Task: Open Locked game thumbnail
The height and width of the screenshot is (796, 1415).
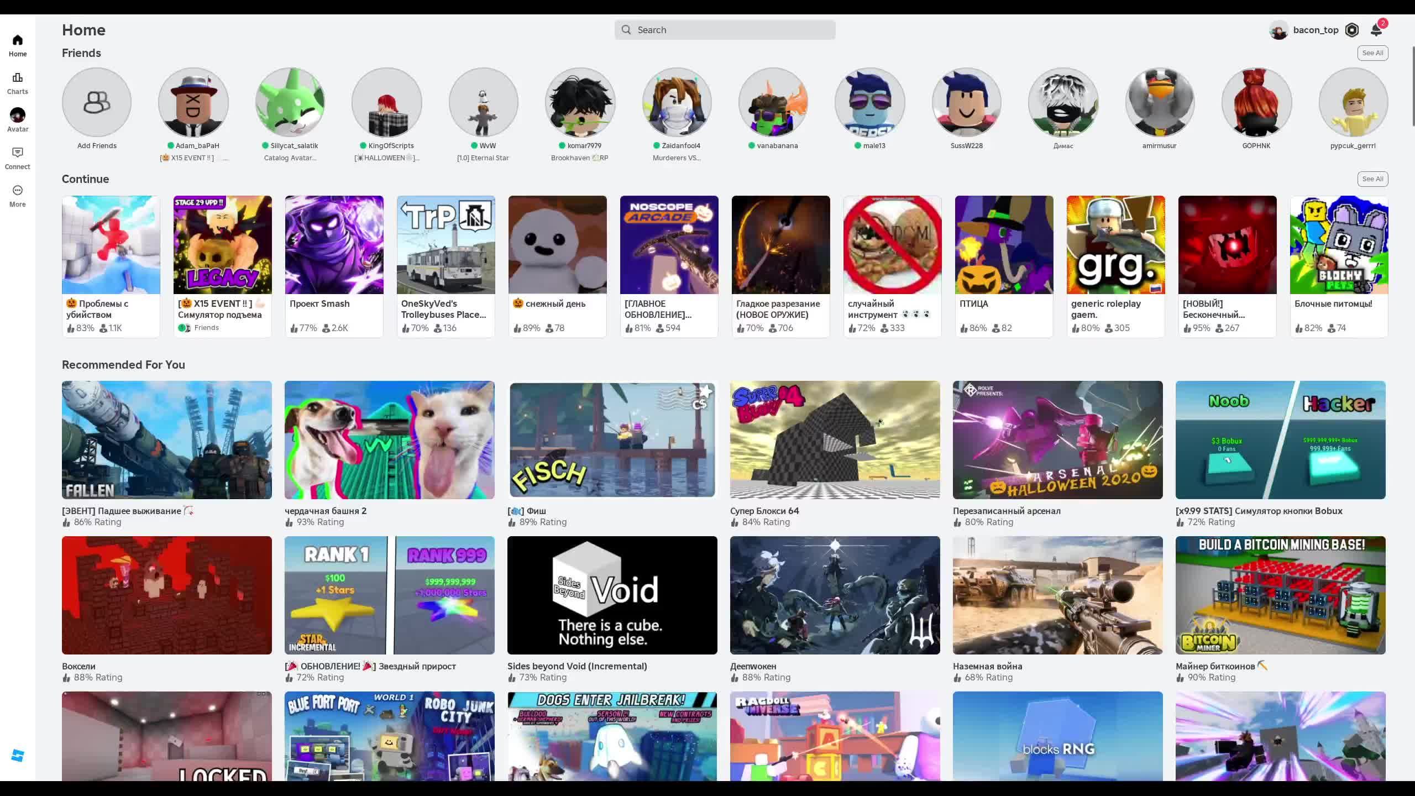Action: (x=167, y=736)
